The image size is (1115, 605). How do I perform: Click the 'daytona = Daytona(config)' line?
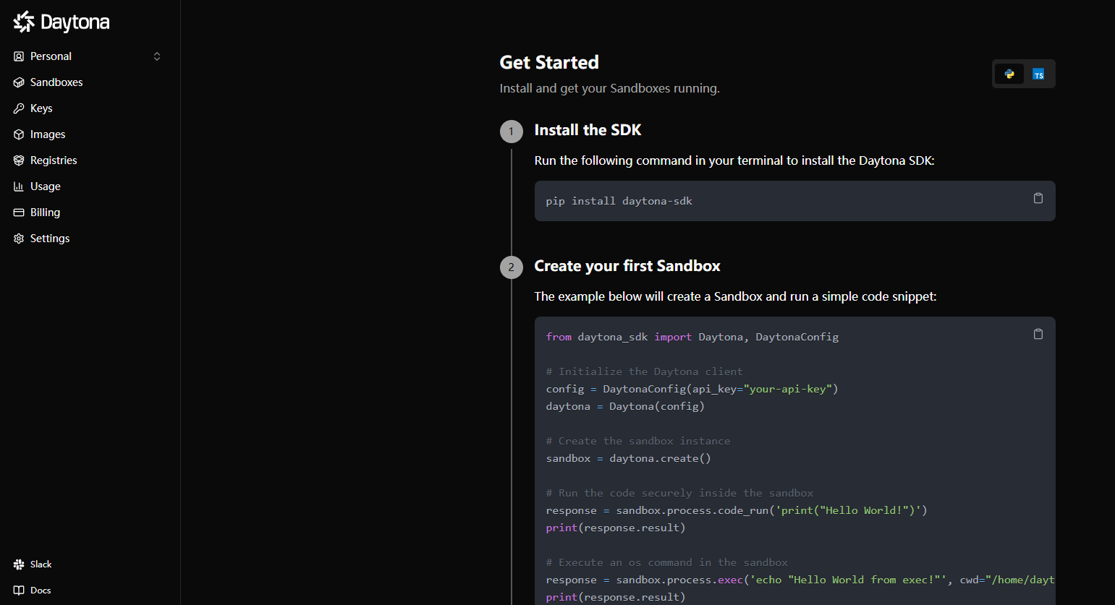pyautogui.click(x=625, y=406)
